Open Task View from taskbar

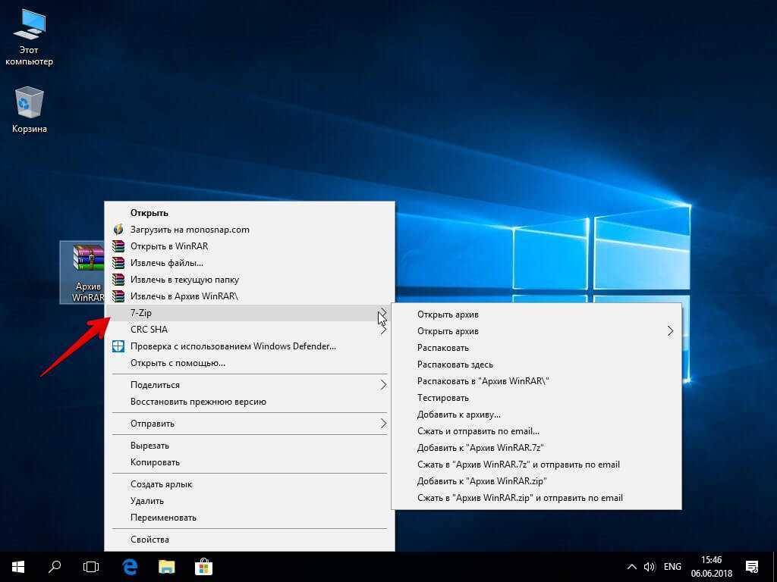point(91,567)
